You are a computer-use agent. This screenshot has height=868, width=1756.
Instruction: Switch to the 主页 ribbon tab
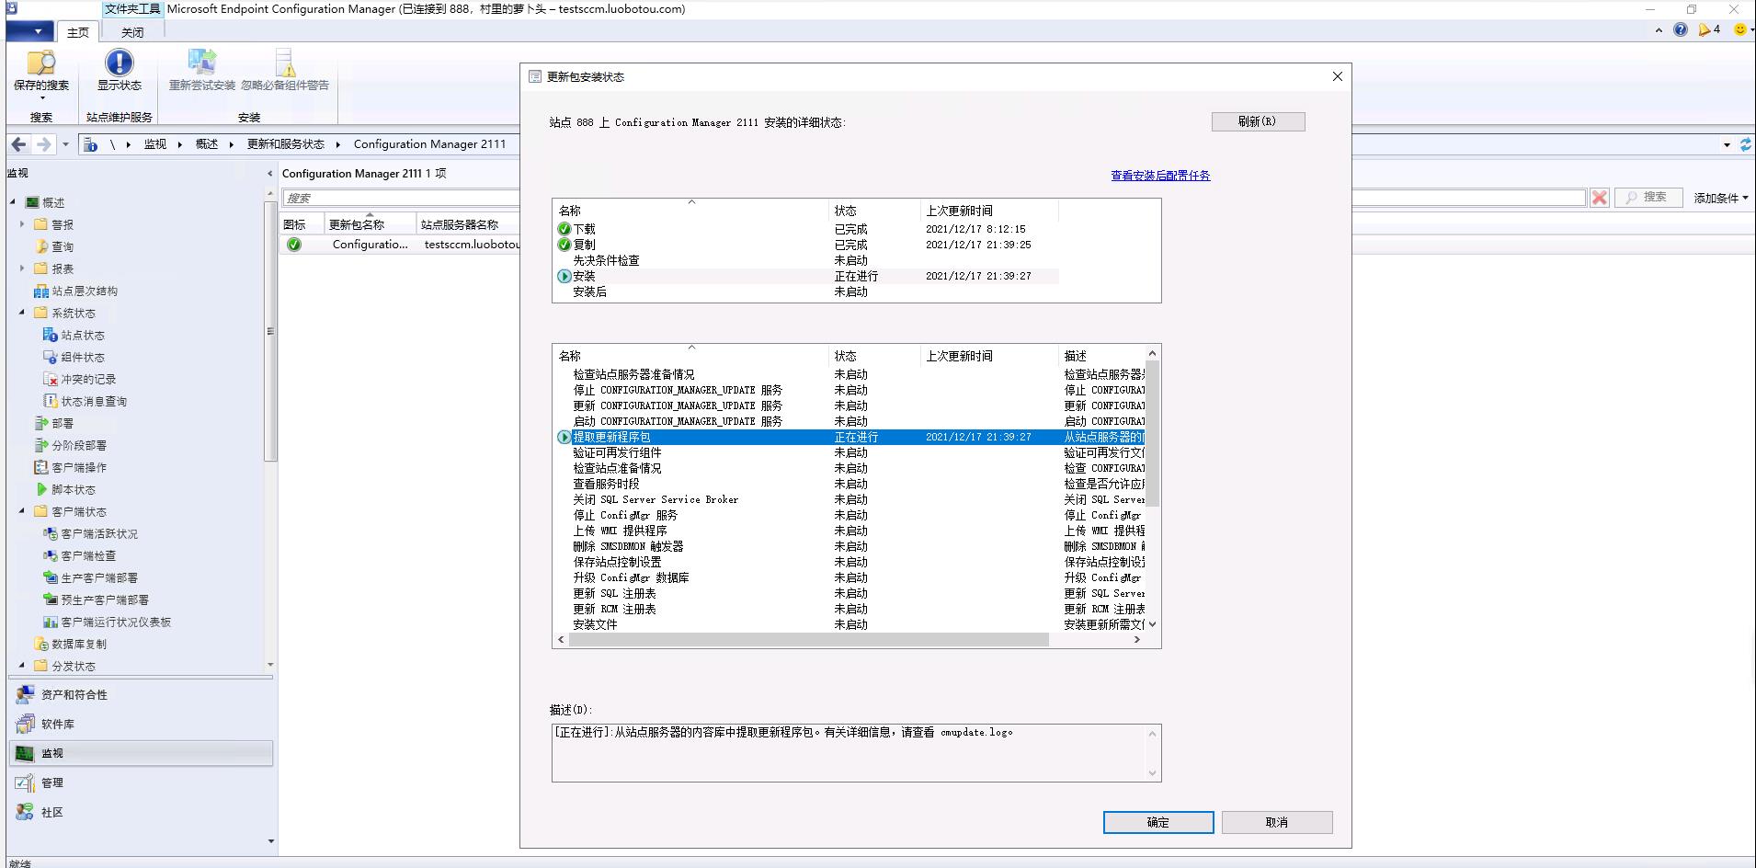tap(78, 32)
